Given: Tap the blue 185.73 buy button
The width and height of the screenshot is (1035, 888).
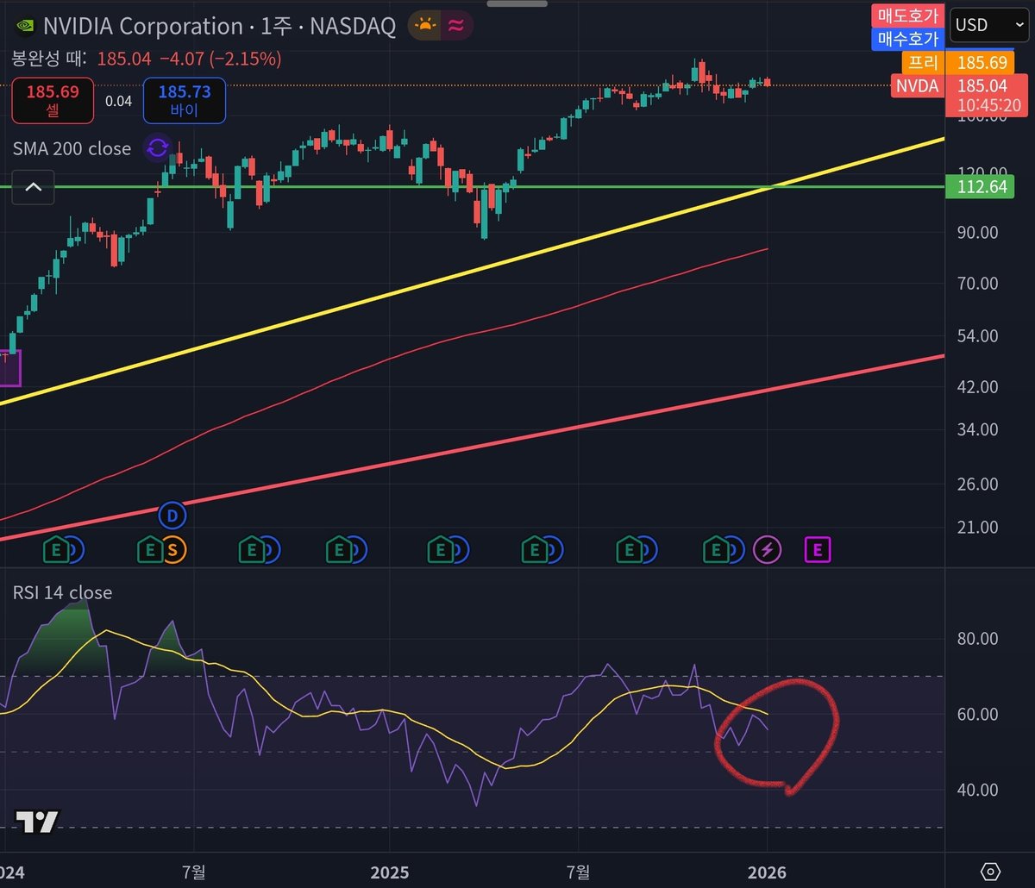Looking at the screenshot, I should [x=185, y=100].
